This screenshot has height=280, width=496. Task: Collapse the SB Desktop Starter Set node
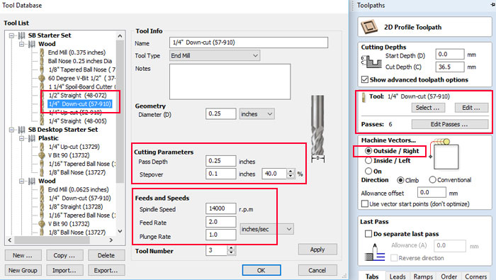(12, 130)
